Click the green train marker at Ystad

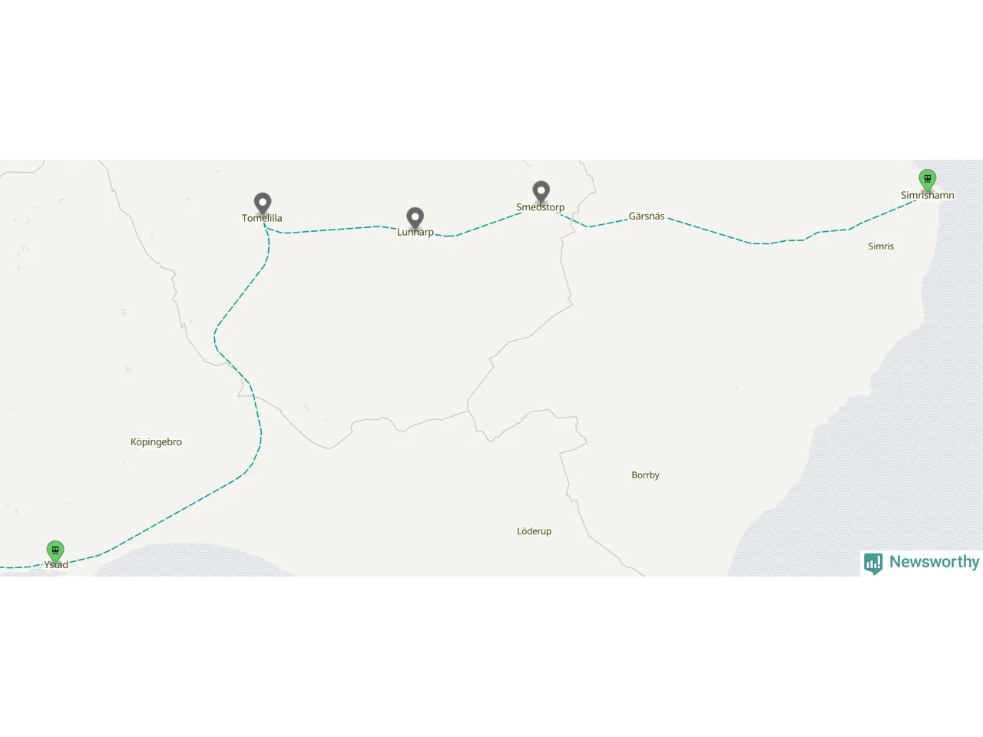tap(55, 552)
